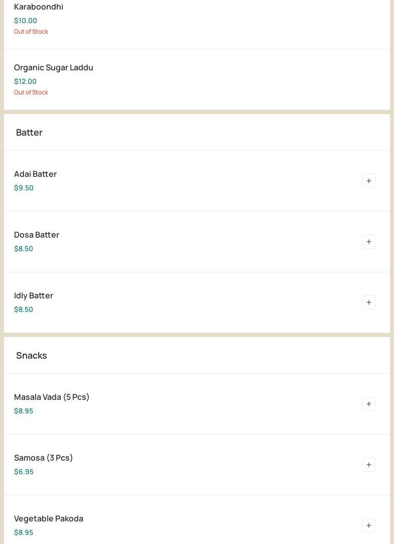The width and height of the screenshot is (394, 544).
Task: Open the Samosa (3 Pcs) item name
Action: pos(43,458)
